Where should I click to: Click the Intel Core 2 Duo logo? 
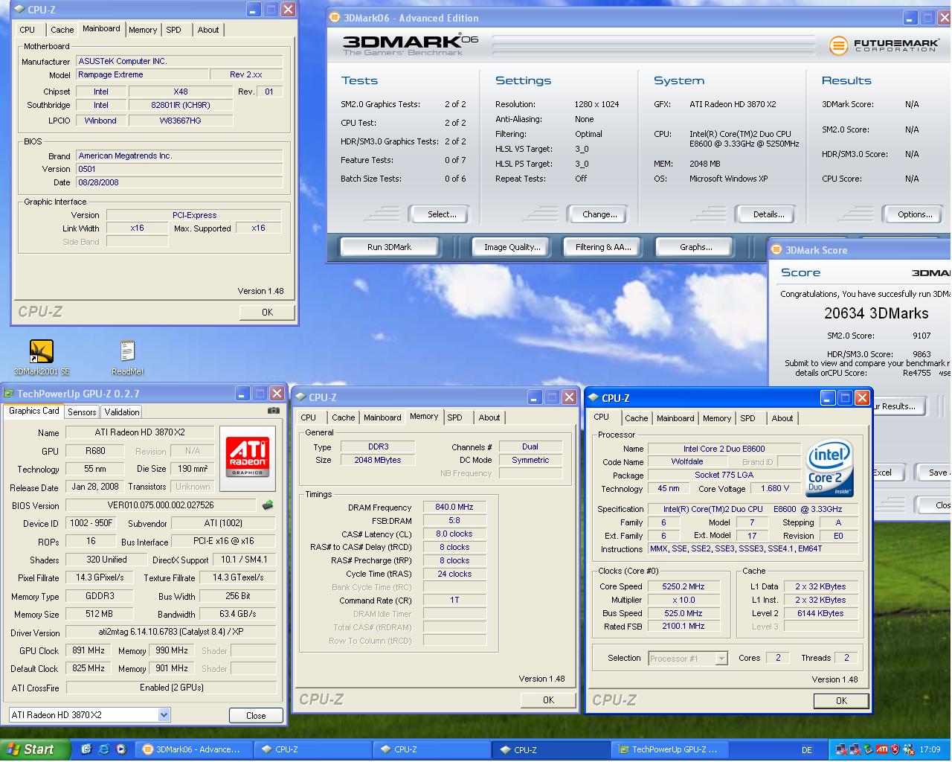(x=830, y=469)
